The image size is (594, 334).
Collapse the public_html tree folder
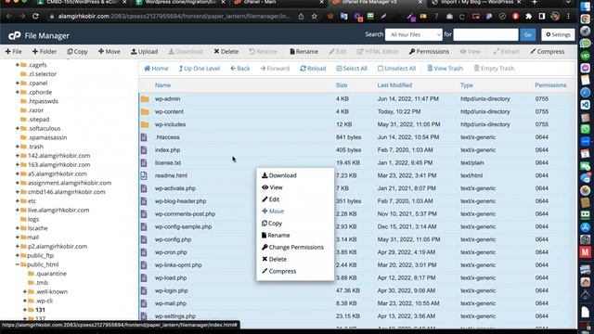(x=17, y=264)
